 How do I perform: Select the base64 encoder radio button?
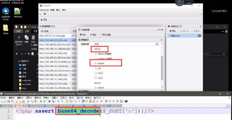click(x=96, y=63)
